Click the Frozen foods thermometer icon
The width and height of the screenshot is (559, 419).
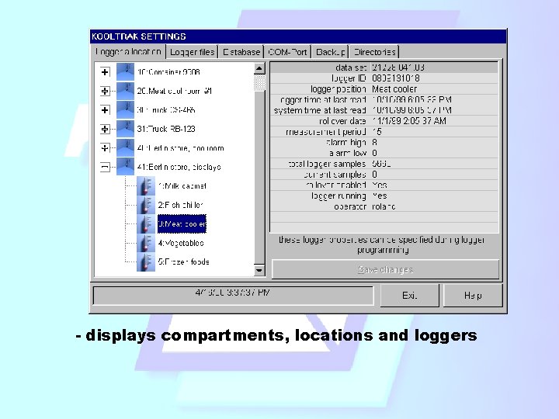click(x=146, y=262)
